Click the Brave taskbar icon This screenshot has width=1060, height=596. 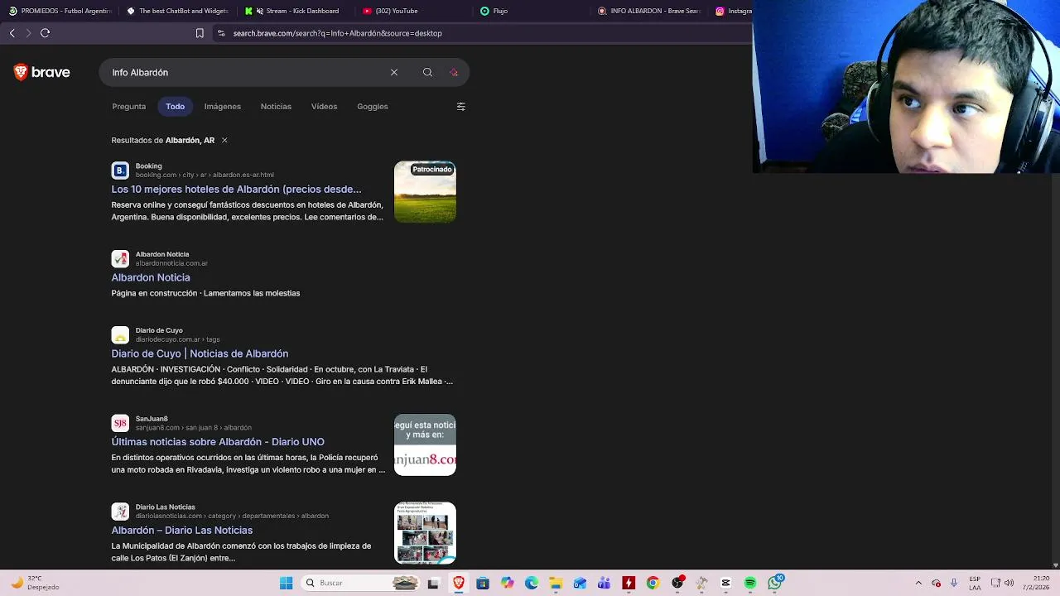click(458, 583)
